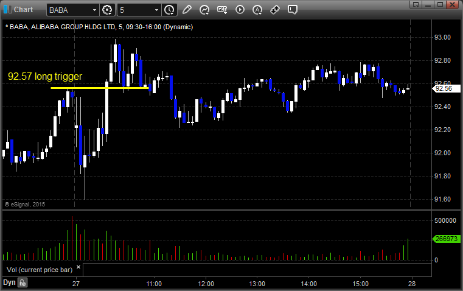Close the Vol study tab
Image resolution: width=463 pixels, height=291 pixels.
tap(78, 267)
